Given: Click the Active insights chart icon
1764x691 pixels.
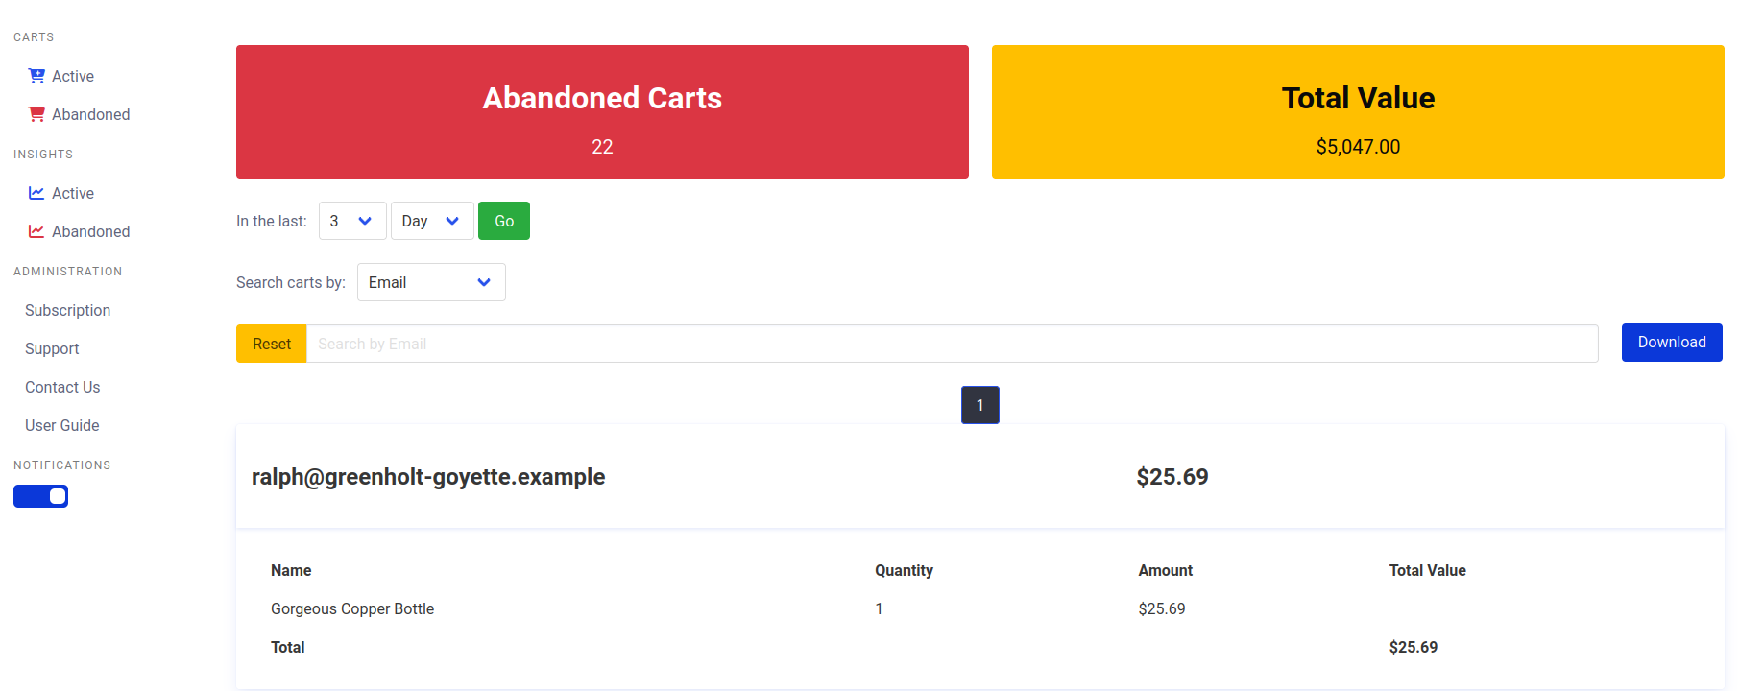Looking at the screenshot, I should [x=36, y=193].
